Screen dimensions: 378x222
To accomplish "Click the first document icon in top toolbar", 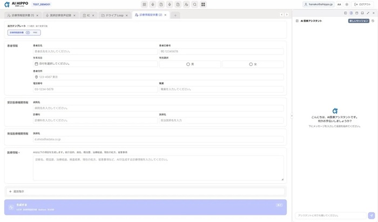I will tap(161, 4).
